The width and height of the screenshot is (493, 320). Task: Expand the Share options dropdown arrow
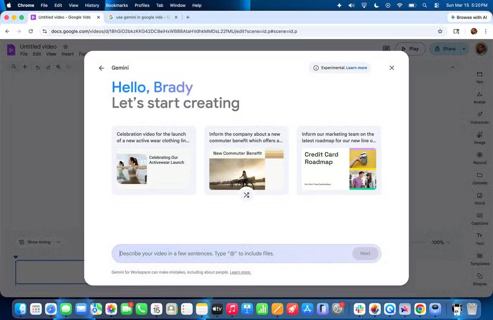(x=464, y=49)
